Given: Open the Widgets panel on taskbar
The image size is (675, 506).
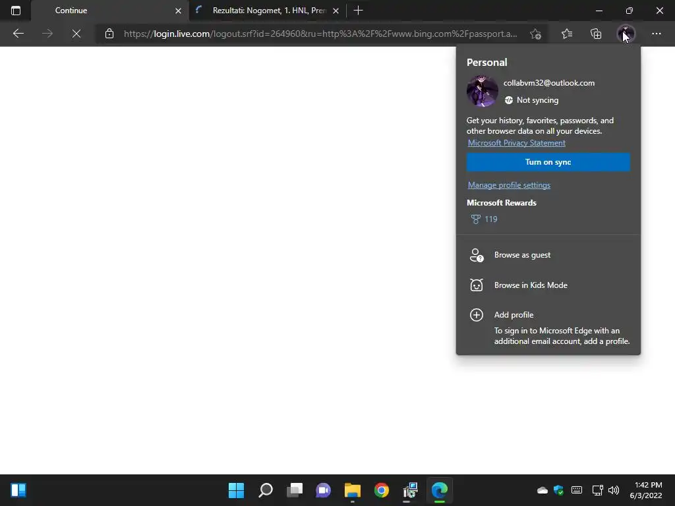Looking at the screenshot, I should 18,490.
